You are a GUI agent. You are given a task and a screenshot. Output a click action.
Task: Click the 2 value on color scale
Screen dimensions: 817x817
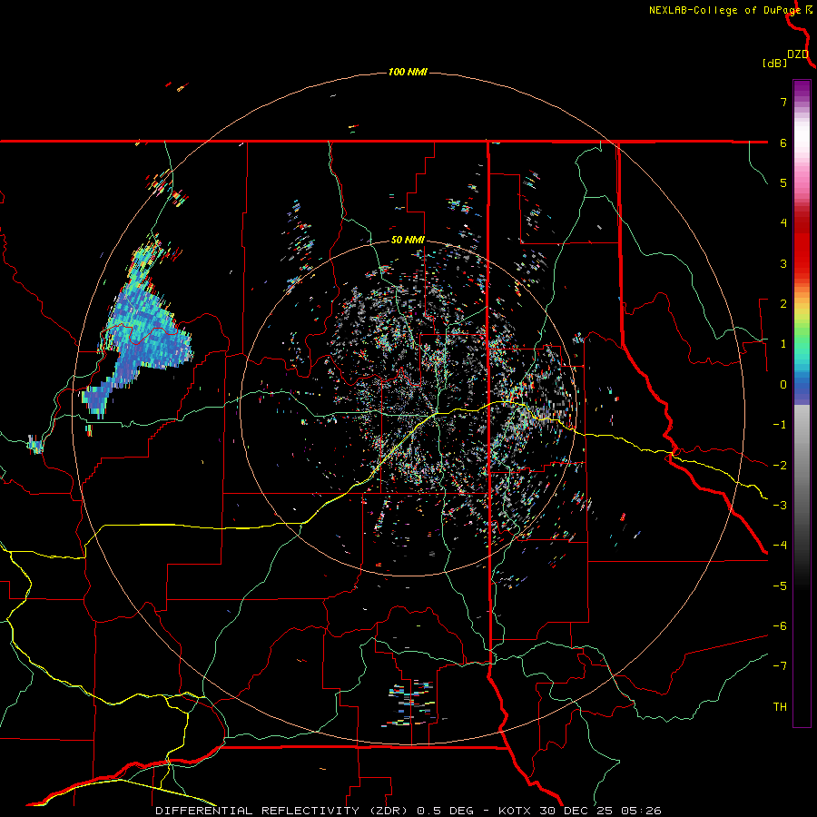pos(783,304)
